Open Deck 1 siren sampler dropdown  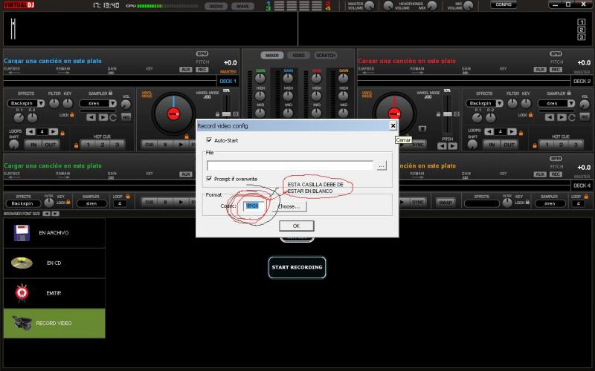[113, 103]
